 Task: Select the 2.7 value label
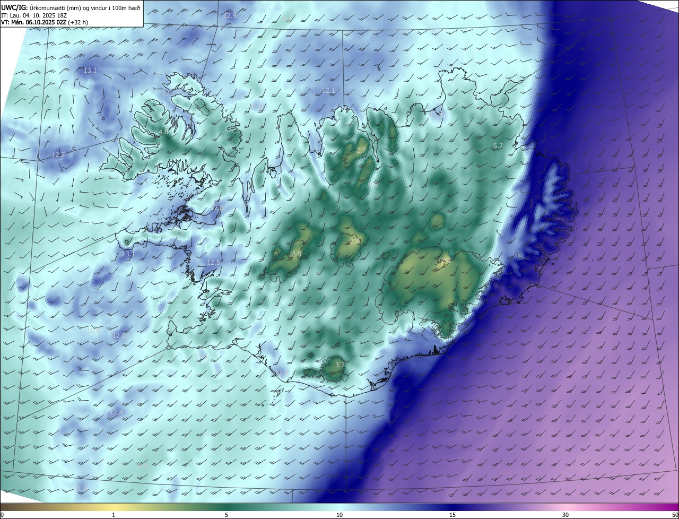tap(360, 151)
